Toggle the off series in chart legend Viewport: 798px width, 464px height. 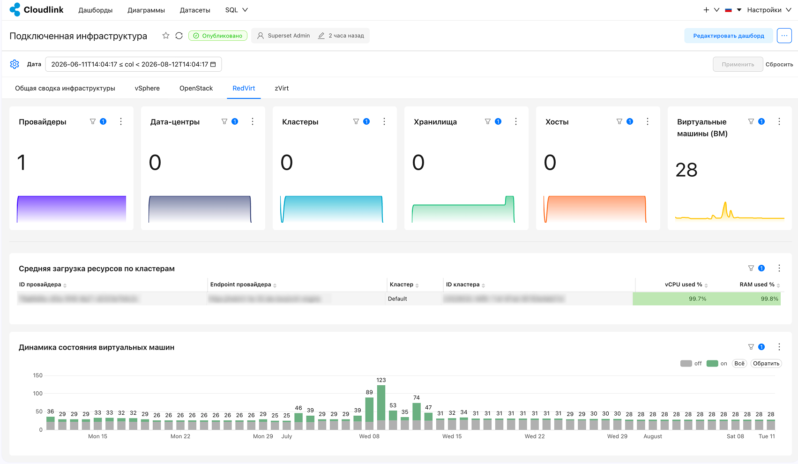coord(691,363)
